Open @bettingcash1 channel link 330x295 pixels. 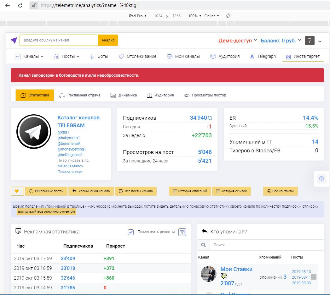click(70, 155)
